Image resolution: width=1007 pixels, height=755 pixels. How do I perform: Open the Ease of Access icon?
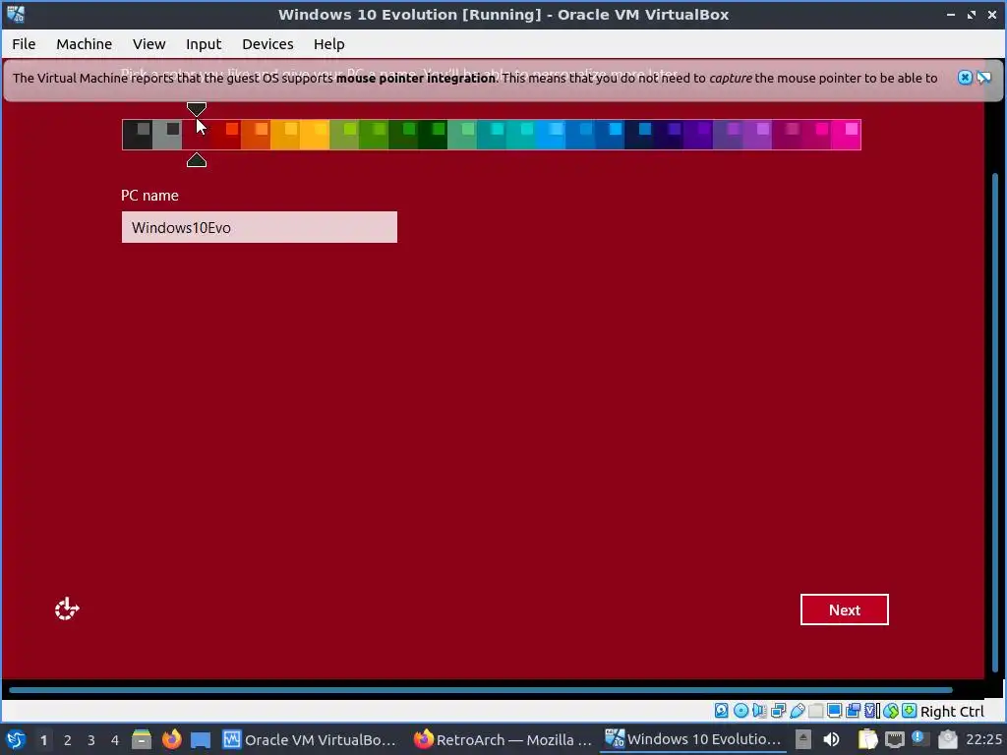pyautogui.click(x=67, y=609)
